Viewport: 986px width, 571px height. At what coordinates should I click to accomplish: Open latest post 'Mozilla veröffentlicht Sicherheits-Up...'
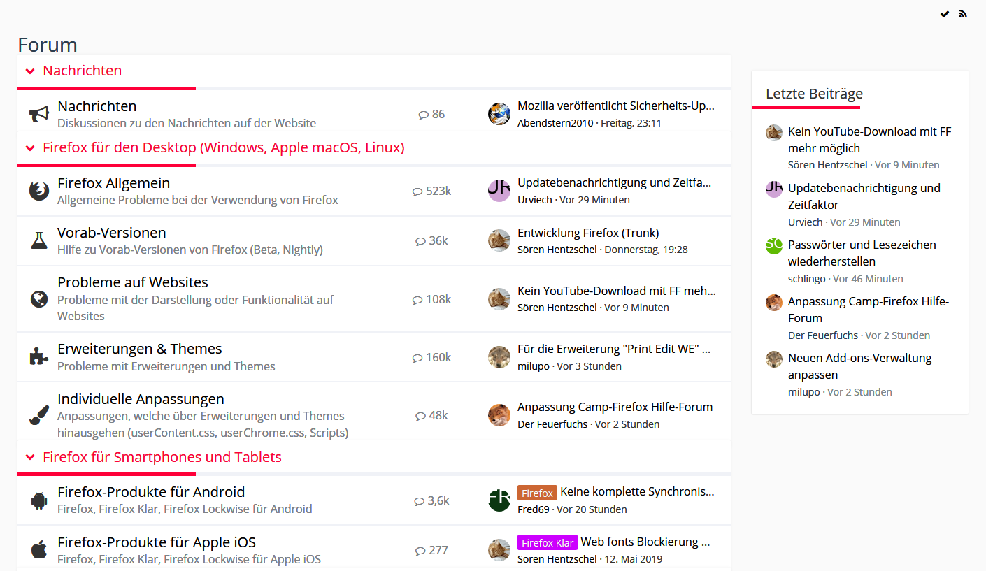coord(616,106)
